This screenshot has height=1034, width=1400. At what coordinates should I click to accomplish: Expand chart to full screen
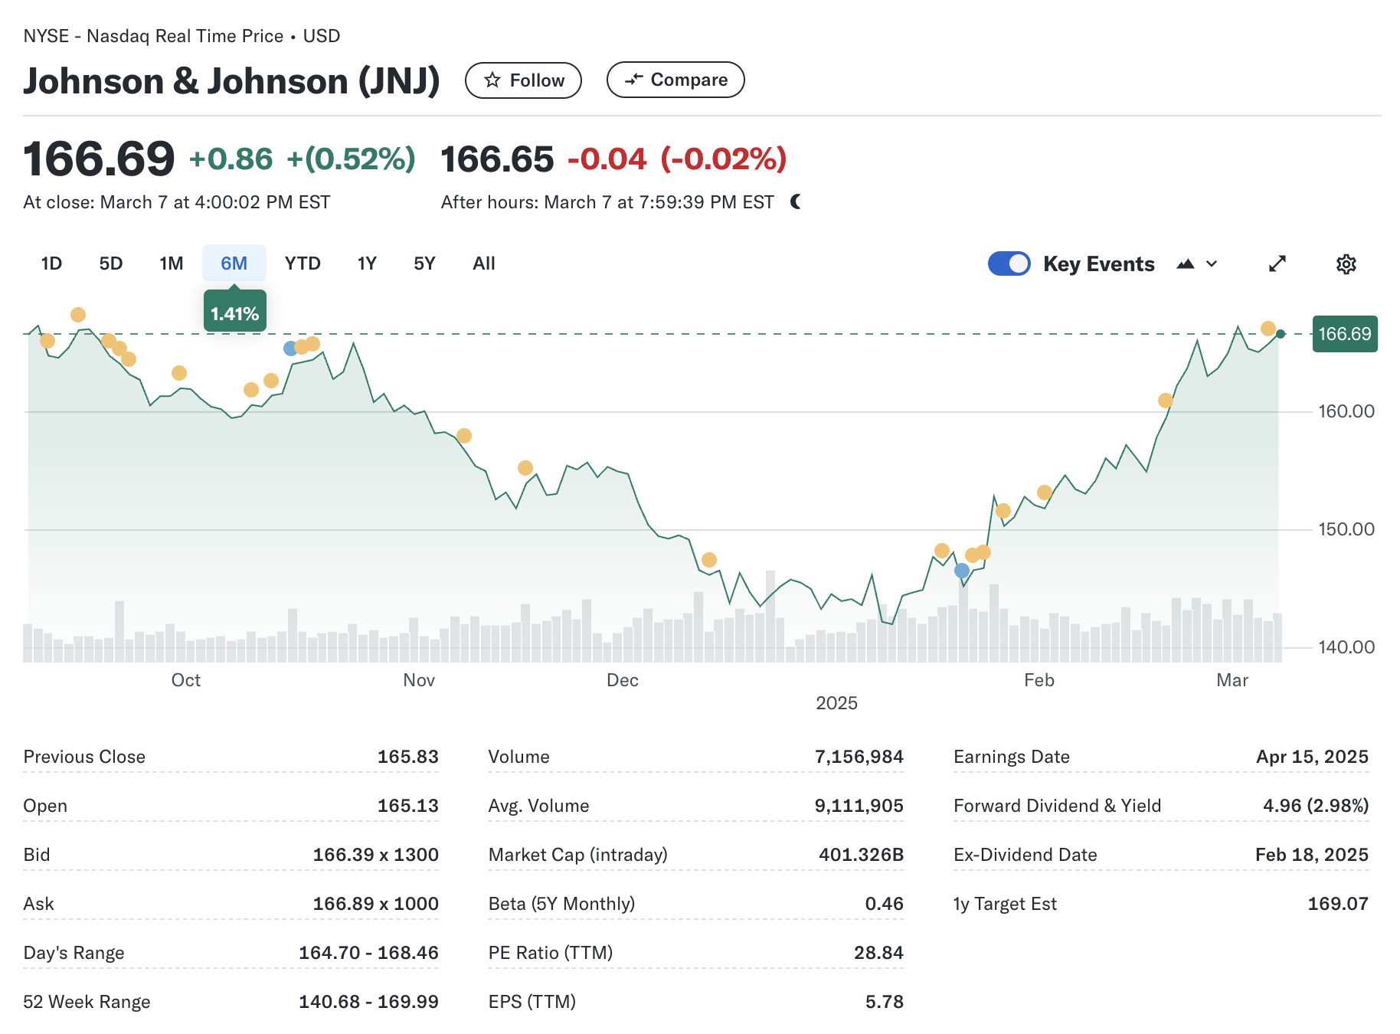click(1277, 263)
